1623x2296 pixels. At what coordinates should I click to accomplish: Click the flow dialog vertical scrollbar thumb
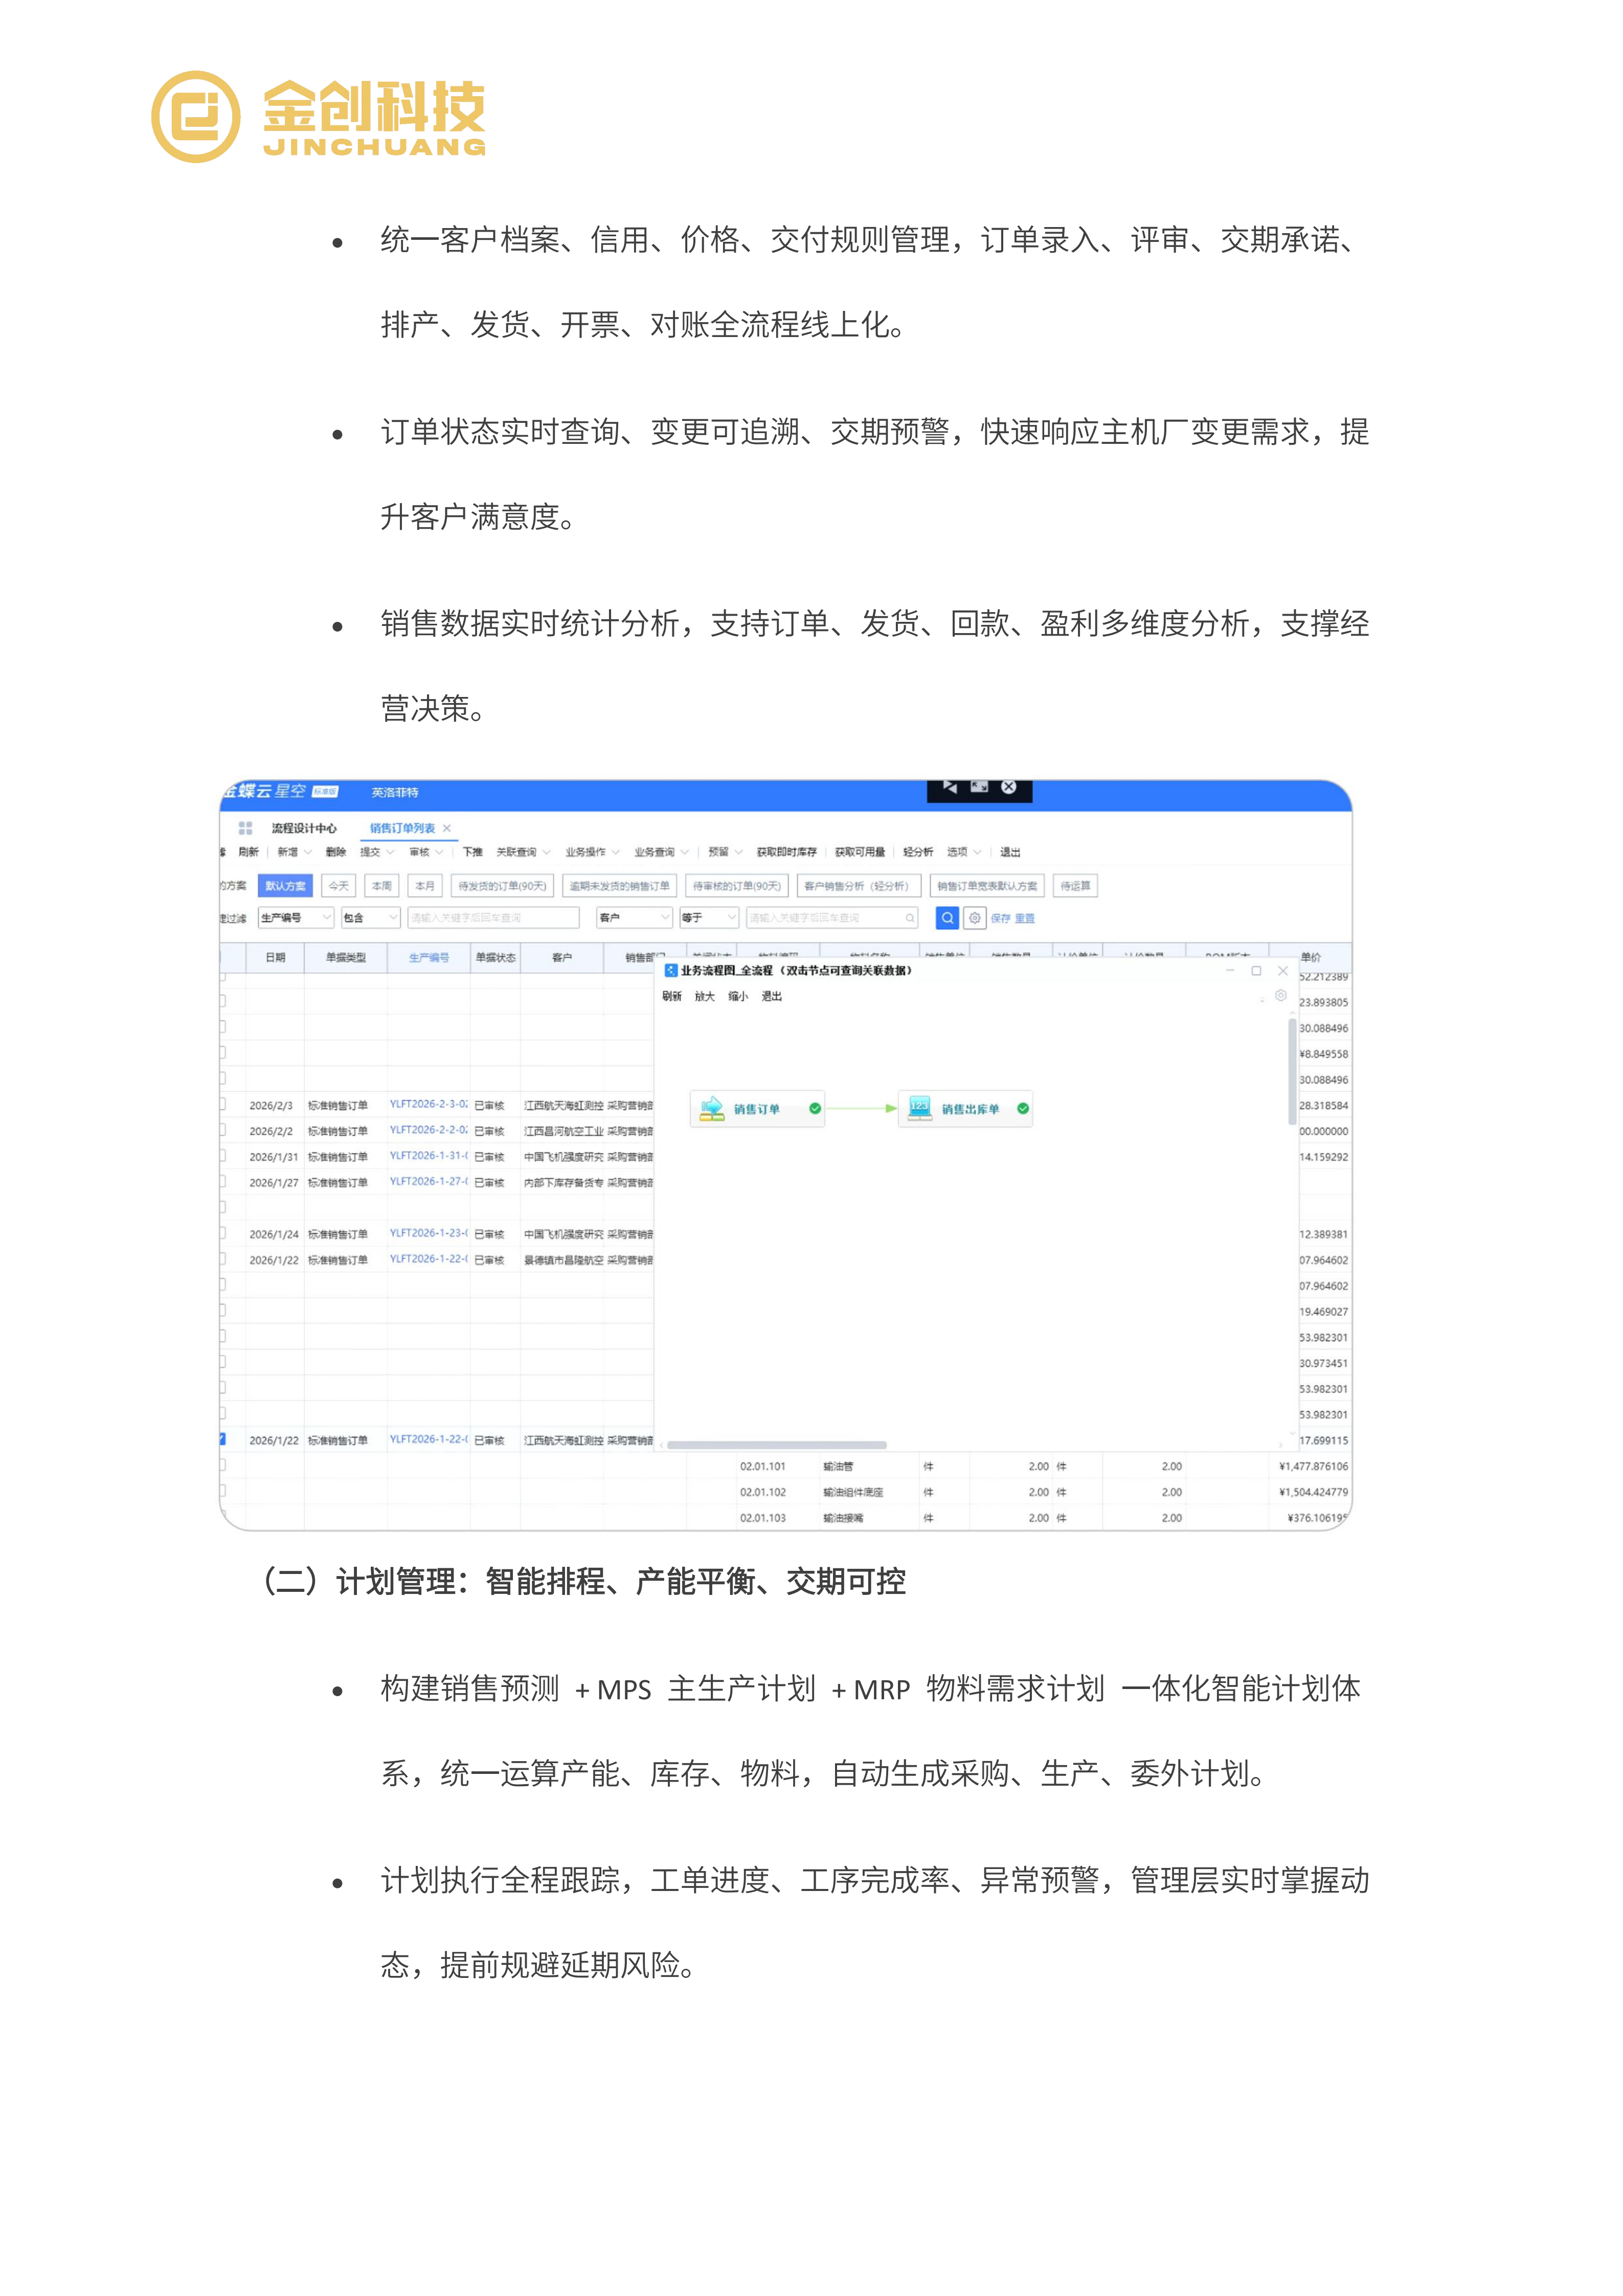(x=1292, y=1071)
